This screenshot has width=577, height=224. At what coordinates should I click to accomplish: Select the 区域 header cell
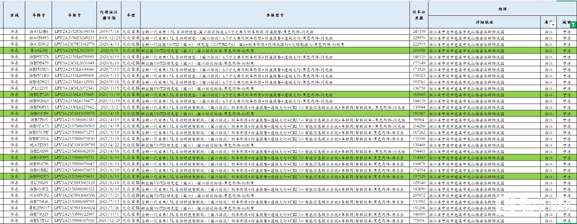14,15
